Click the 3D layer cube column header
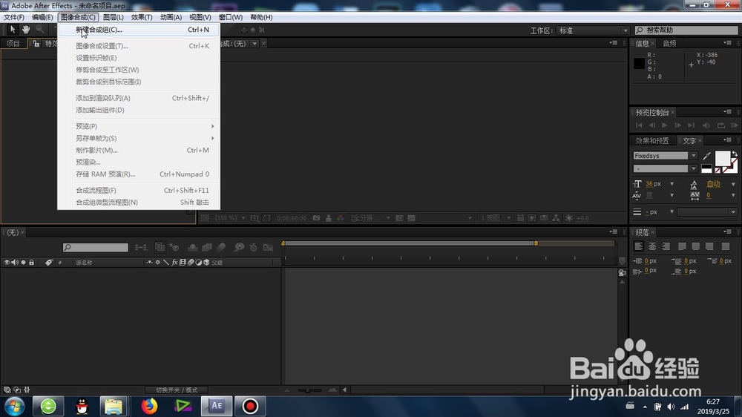The image size is (742, 417). (x=206, y=262)
